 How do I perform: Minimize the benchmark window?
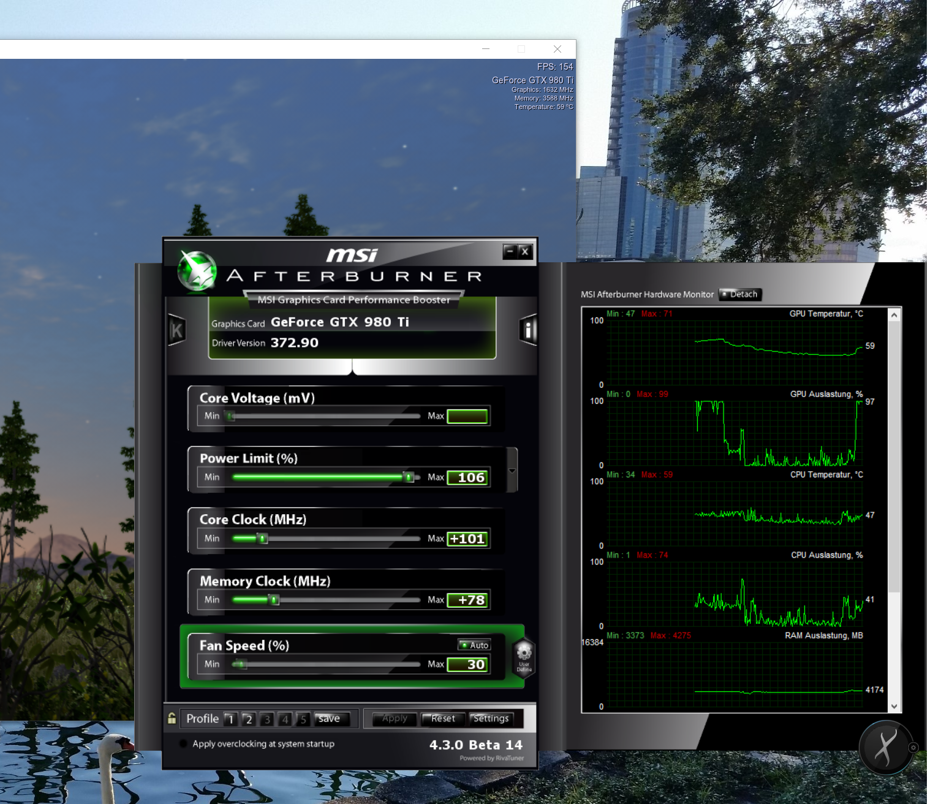[486, 49]
